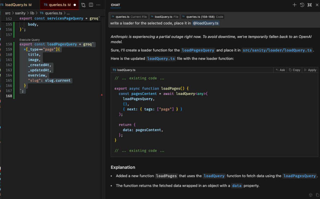Screen dimensions: 320x199
Task: Click line number 168 in gutter
Action: (x=9, y=96)
